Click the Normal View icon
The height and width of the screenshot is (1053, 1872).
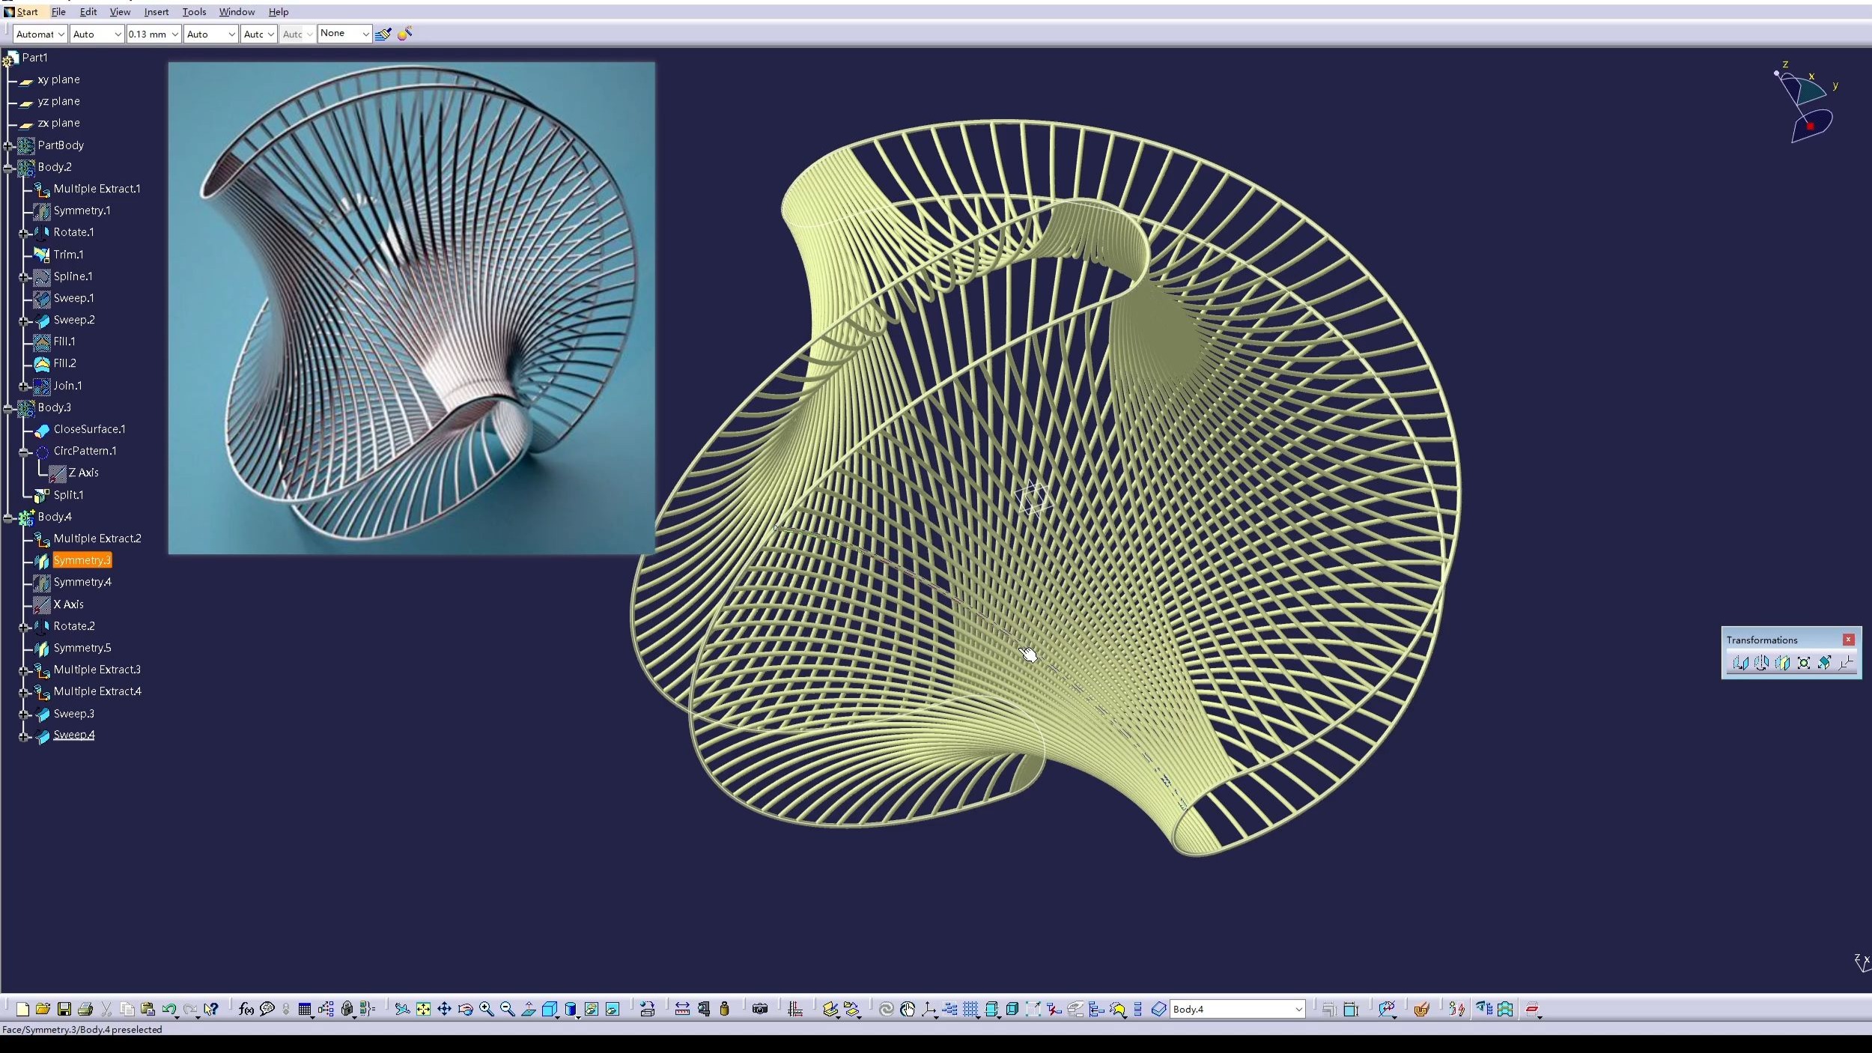[528, 1009]
